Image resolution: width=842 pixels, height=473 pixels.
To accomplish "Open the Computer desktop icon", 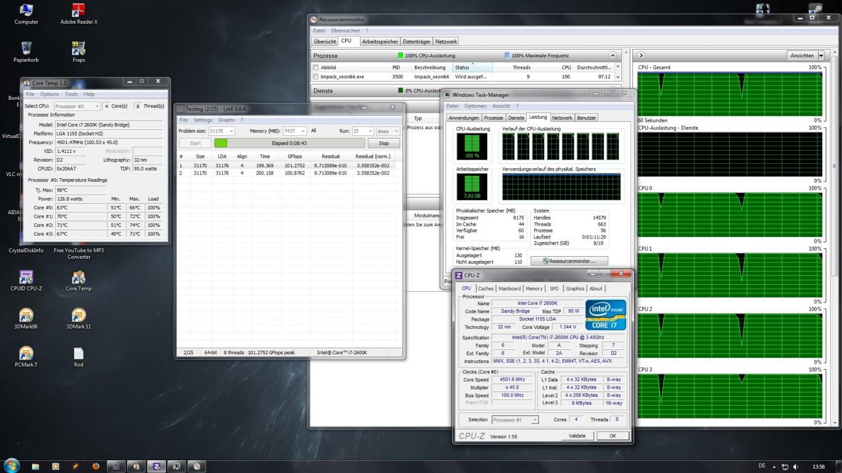I will [26, 14].
